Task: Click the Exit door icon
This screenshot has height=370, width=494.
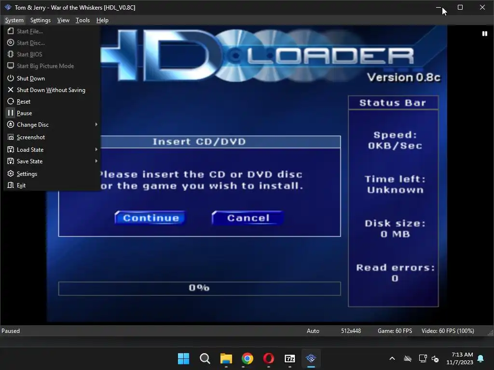Action: click(x=11, y=185)
